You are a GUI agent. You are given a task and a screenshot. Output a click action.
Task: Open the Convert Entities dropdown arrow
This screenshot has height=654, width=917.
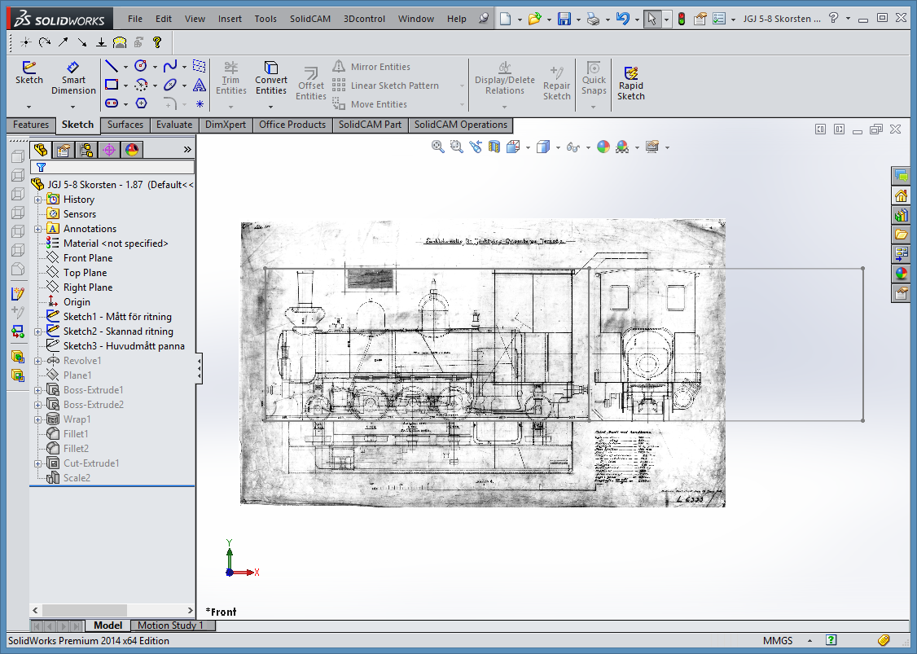(270, 107)
